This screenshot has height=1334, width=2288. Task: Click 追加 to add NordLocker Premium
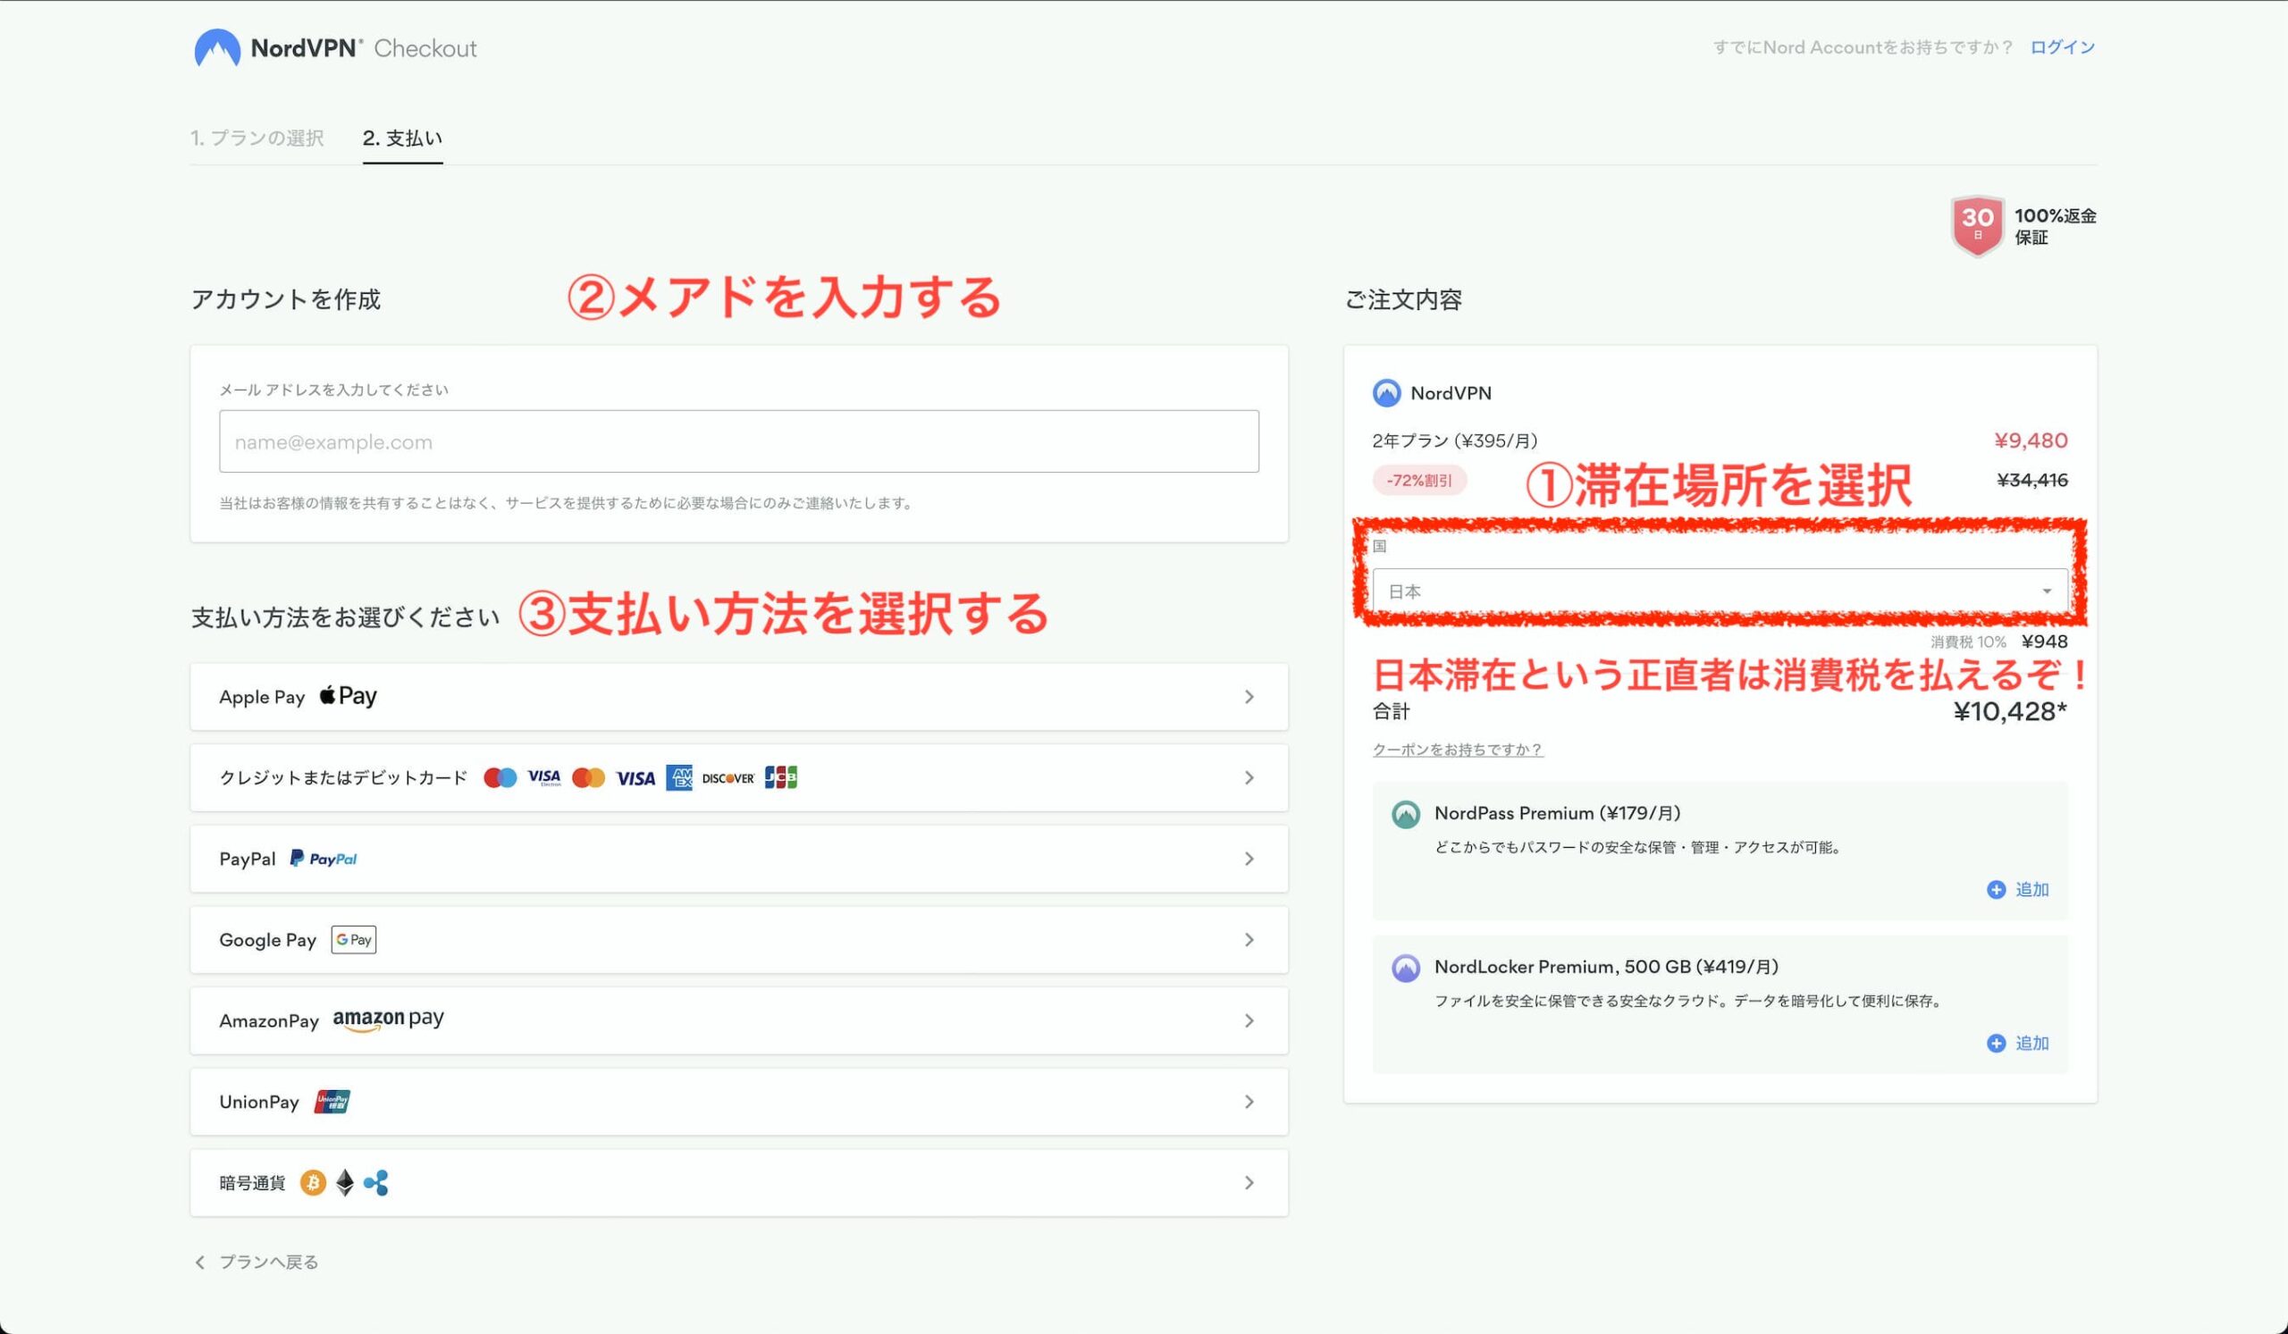2032,1044
